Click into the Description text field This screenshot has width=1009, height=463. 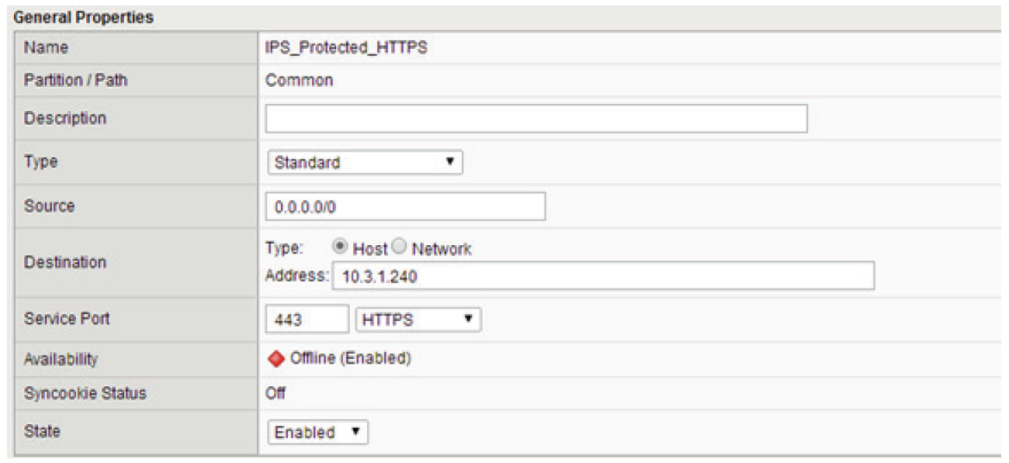536,119
